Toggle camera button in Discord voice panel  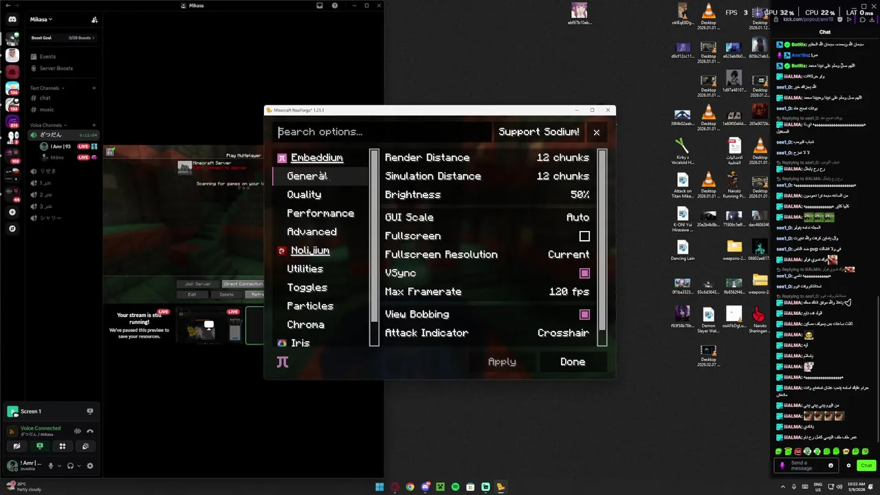[16, 446]
